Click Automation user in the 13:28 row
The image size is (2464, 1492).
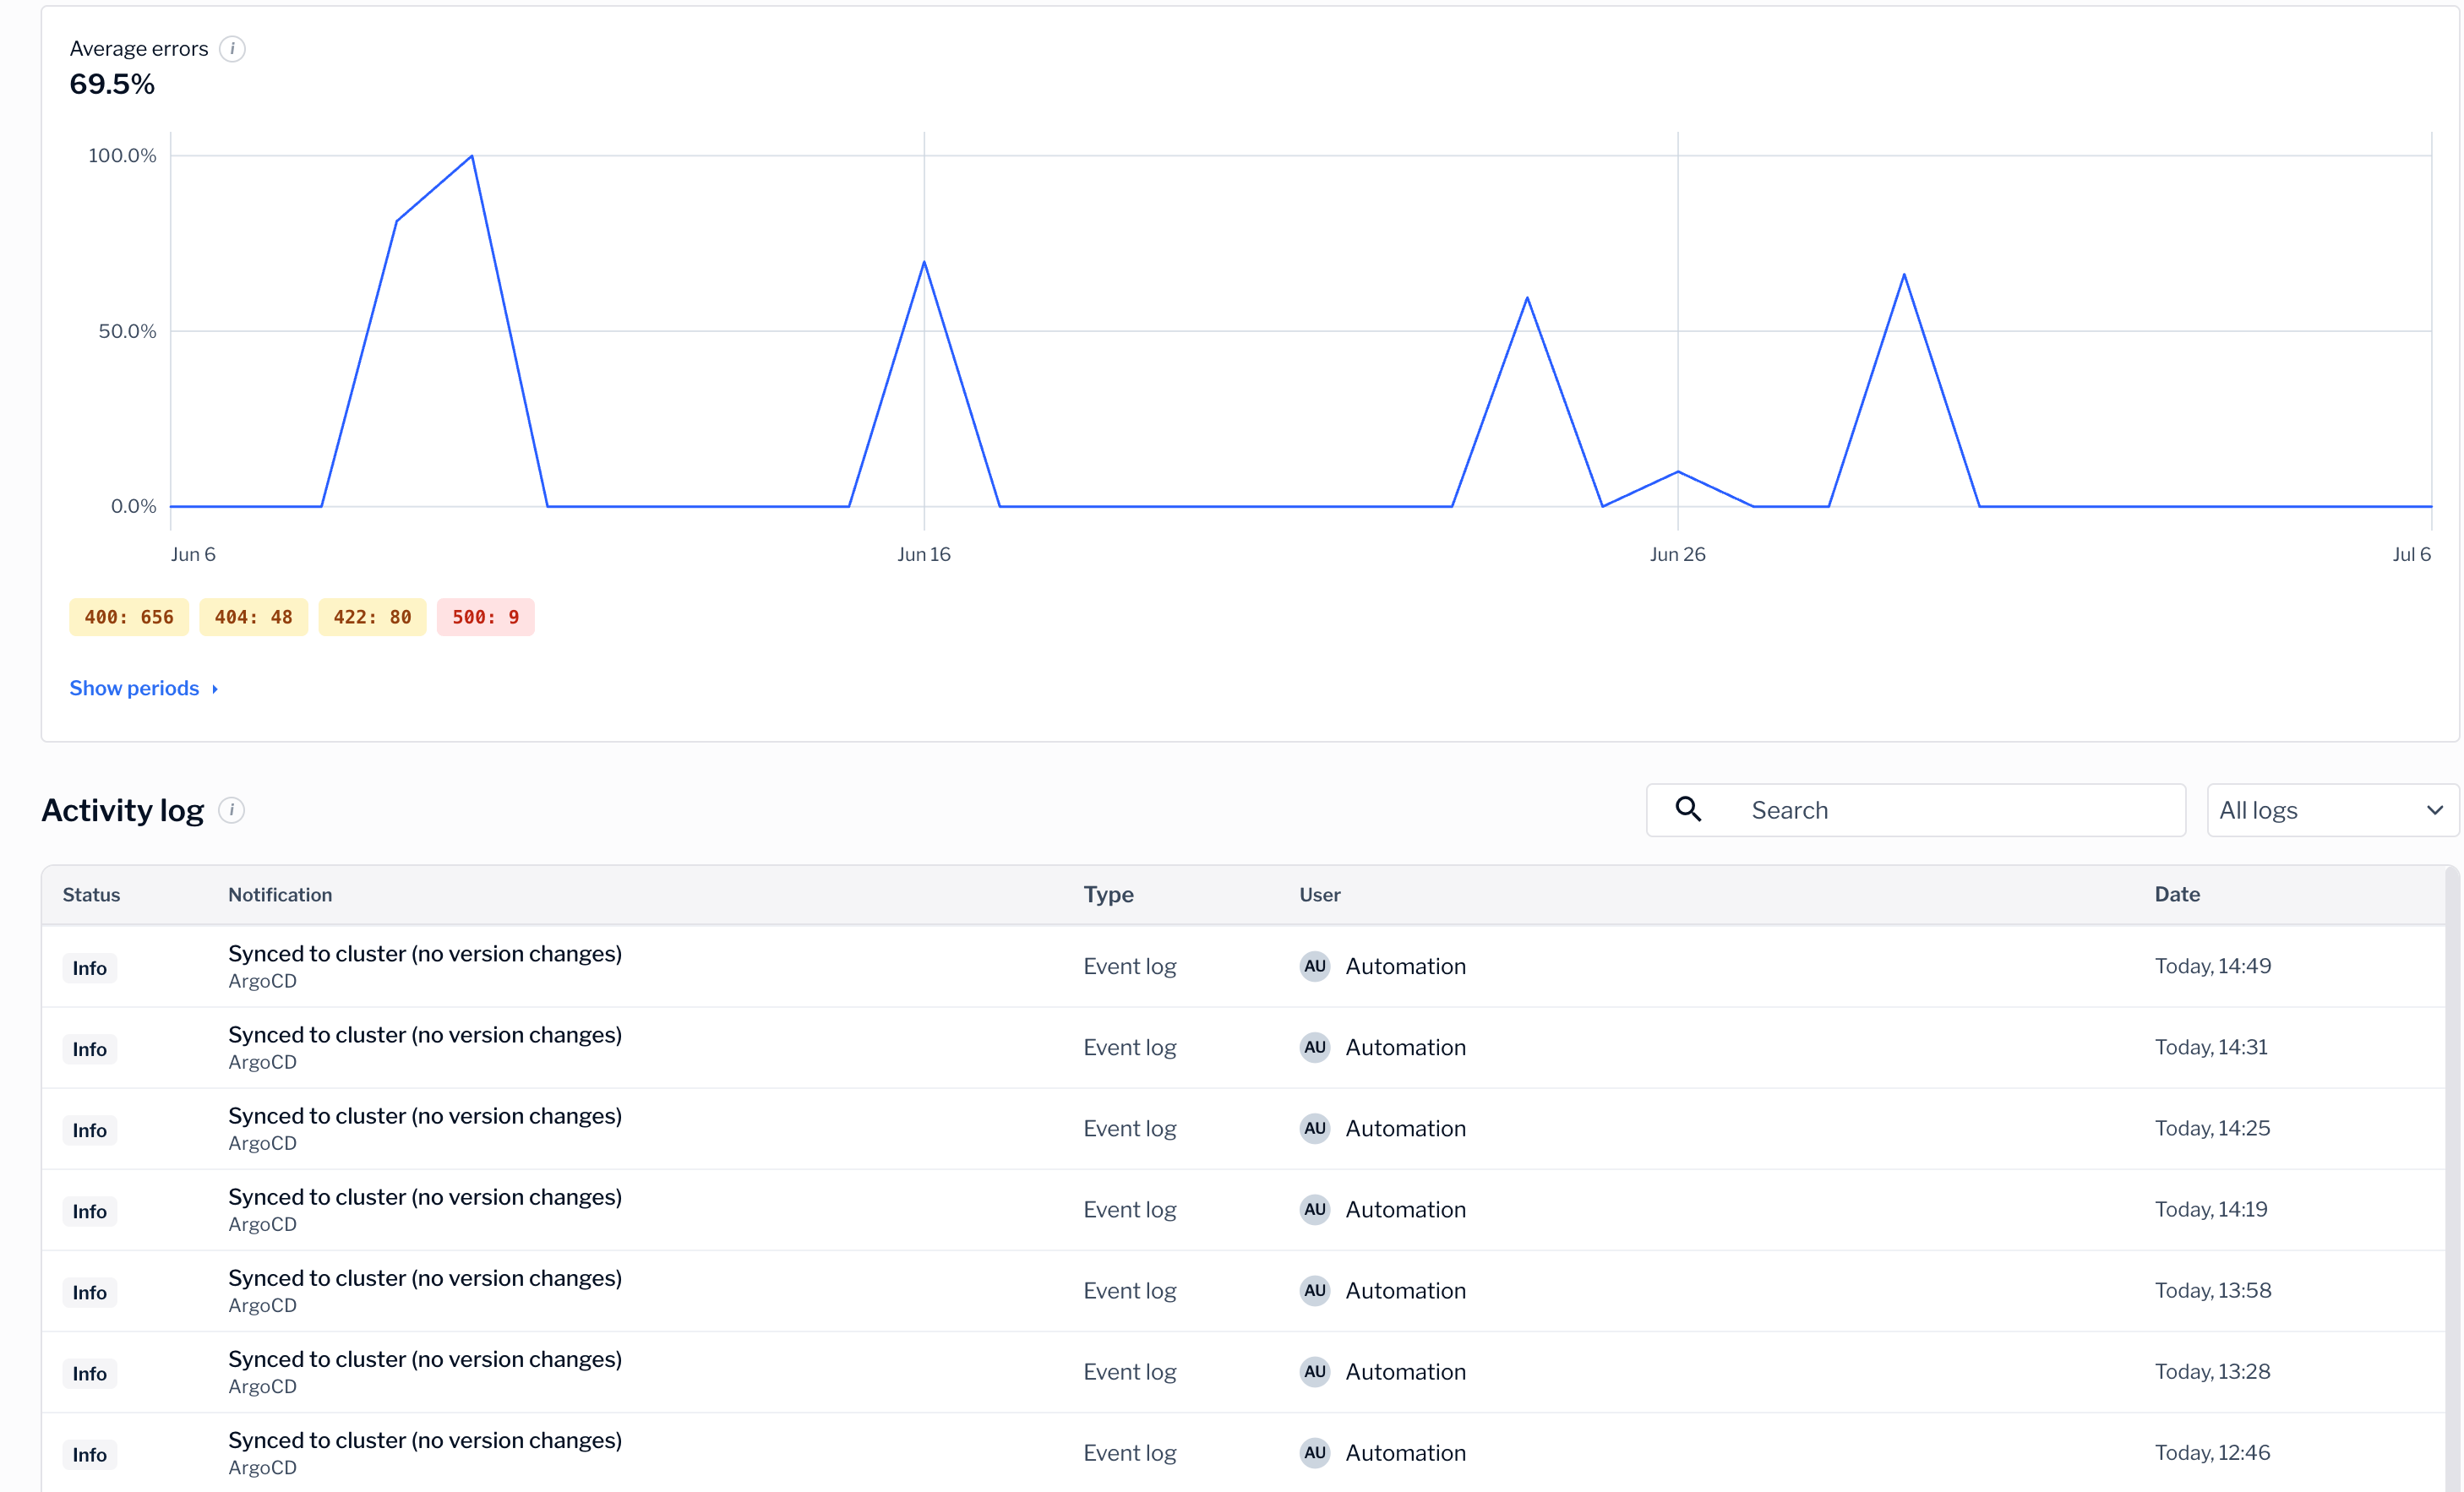[x=1405, y=1371]
